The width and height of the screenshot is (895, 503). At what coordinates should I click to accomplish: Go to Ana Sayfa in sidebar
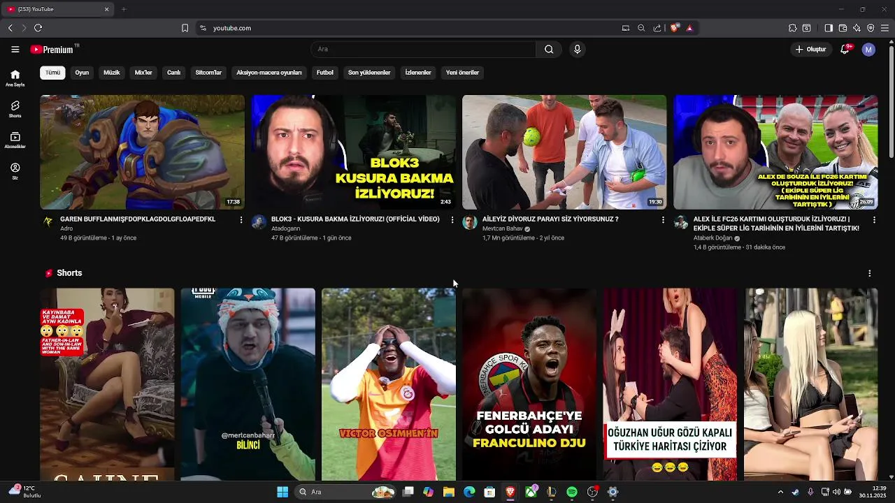click(15, 78)
